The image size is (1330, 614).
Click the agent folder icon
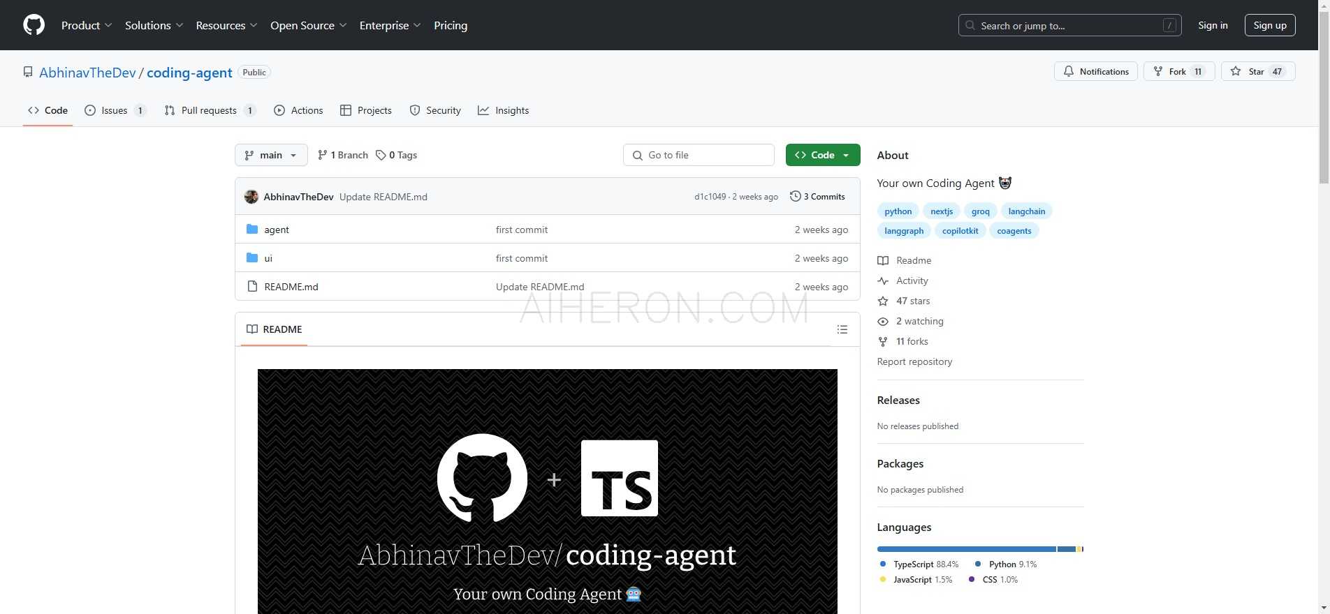tap(252, 229)
